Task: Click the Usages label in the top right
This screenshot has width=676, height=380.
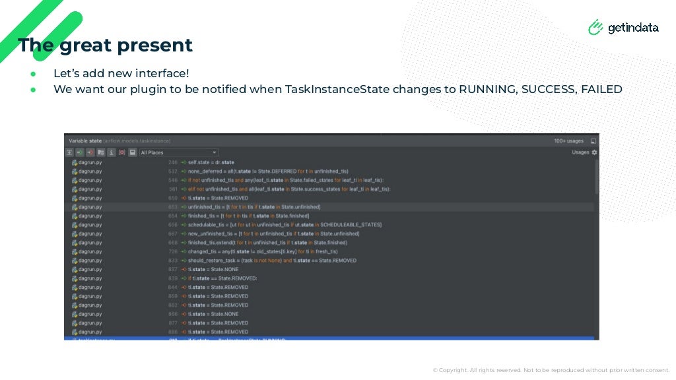Action: [x=580, y=152]
